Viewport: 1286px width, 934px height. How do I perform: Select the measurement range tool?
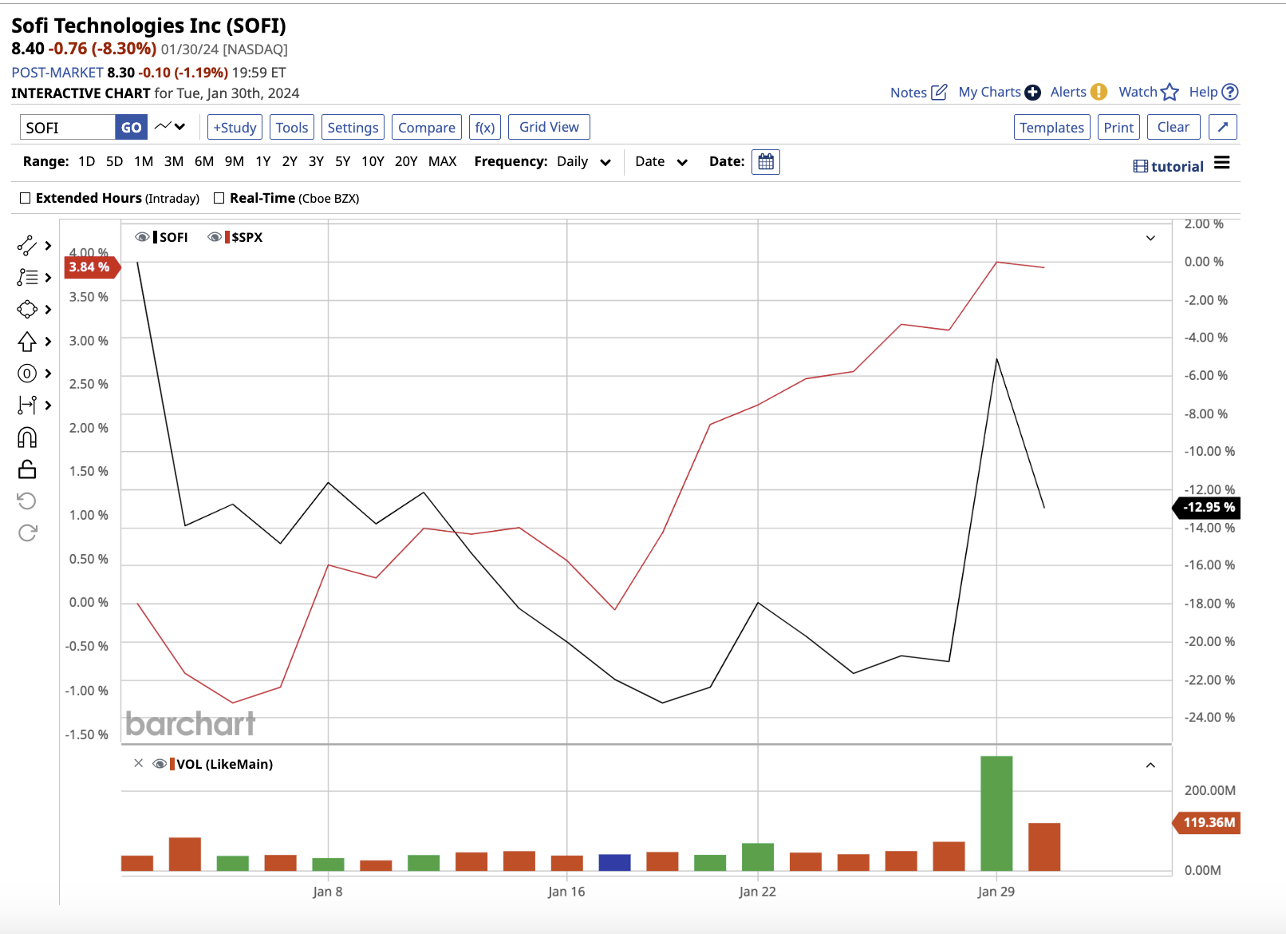(27, 405)
